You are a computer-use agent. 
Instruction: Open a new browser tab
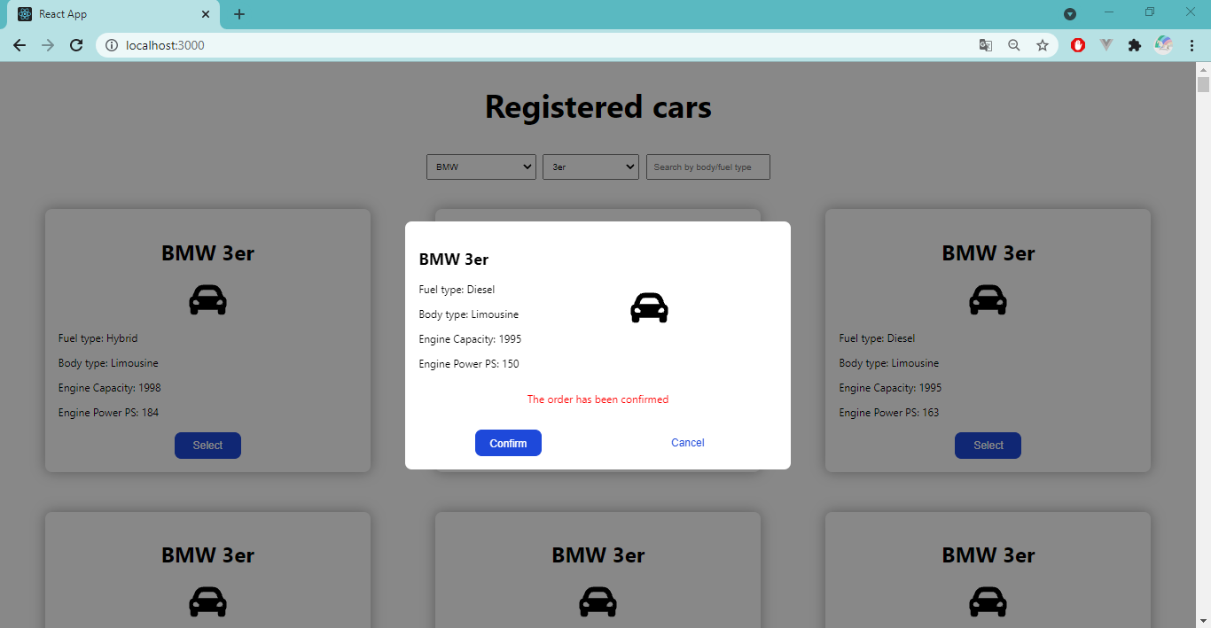click(238, 13)
